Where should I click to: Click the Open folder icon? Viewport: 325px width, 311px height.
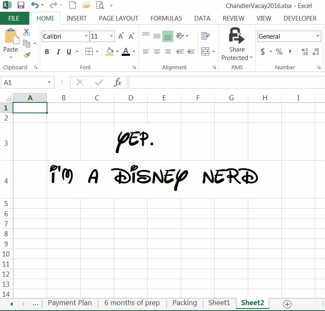[x=86, y=5]
